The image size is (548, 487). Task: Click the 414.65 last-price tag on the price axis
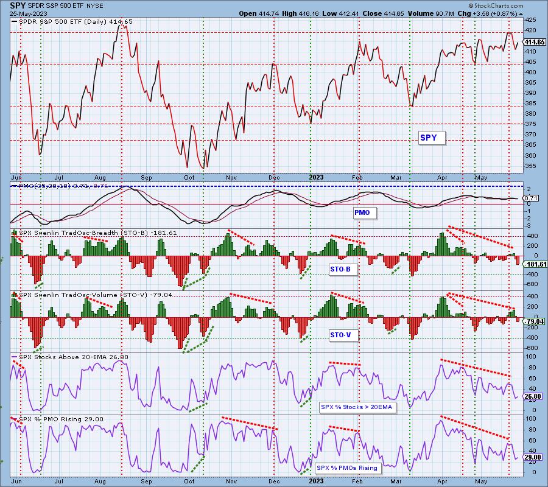click(535, 42)
